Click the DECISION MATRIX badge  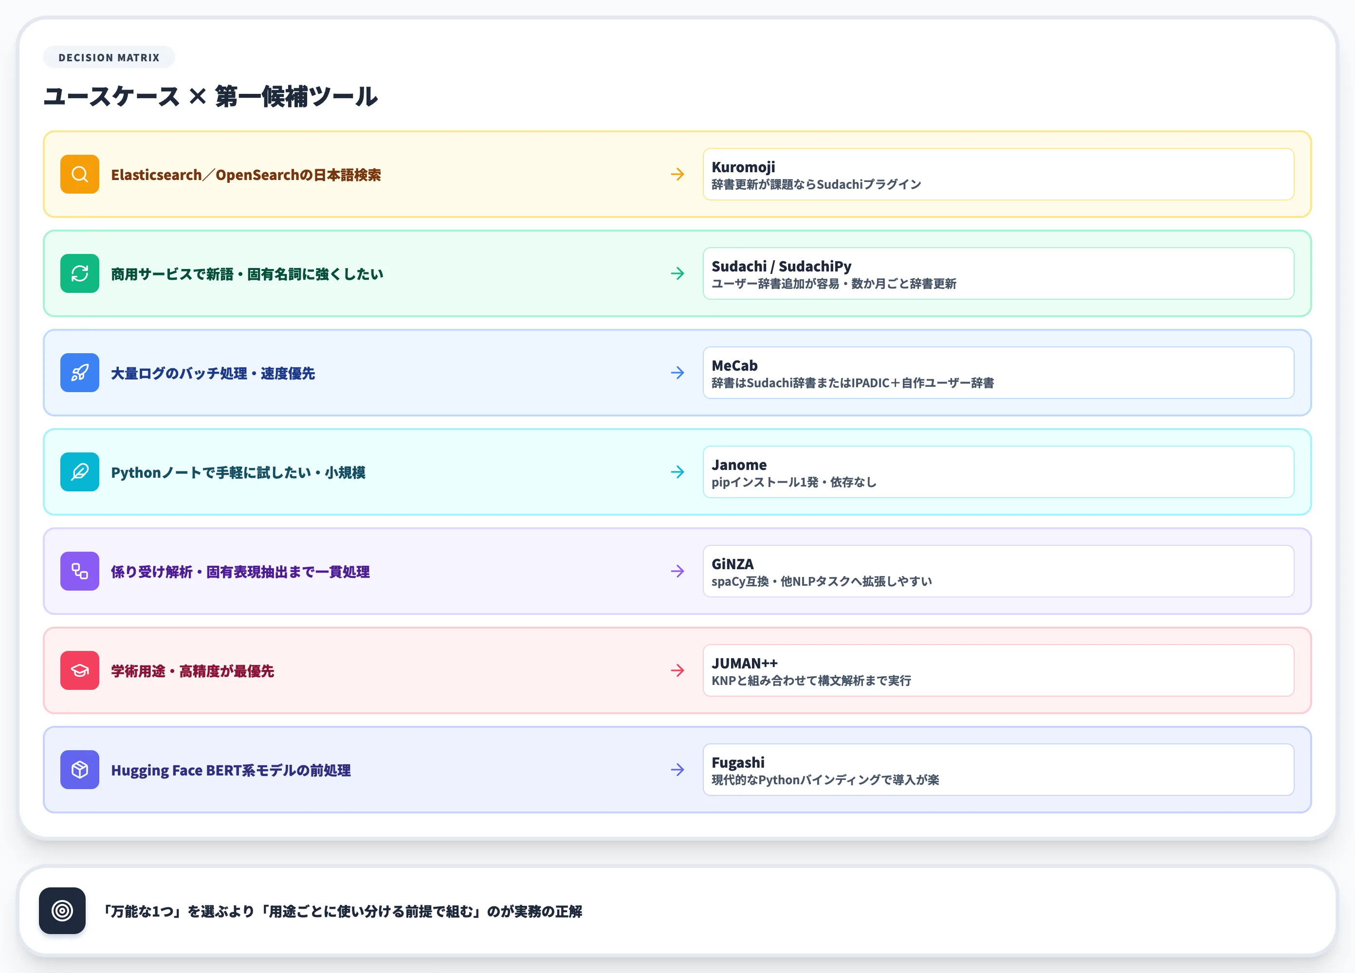click(109, 57)
